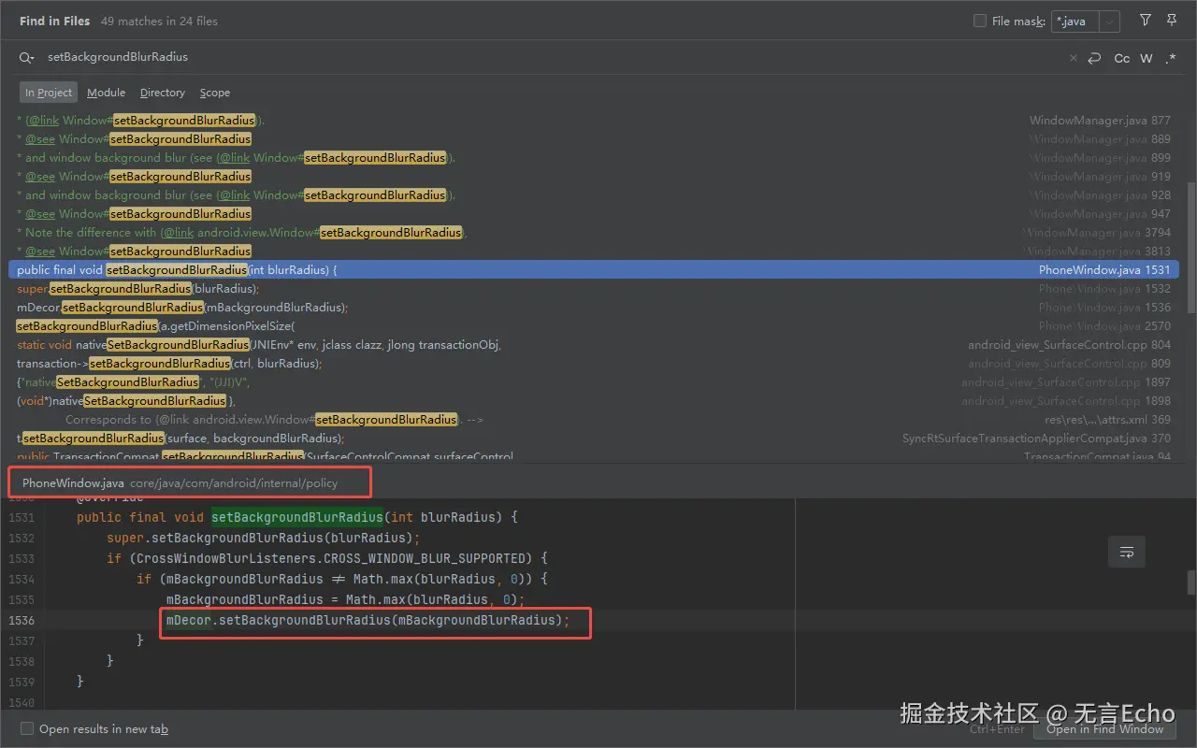The image size is (1197, 748).
Task: Select the Scope tab
Action: (214, 93)
